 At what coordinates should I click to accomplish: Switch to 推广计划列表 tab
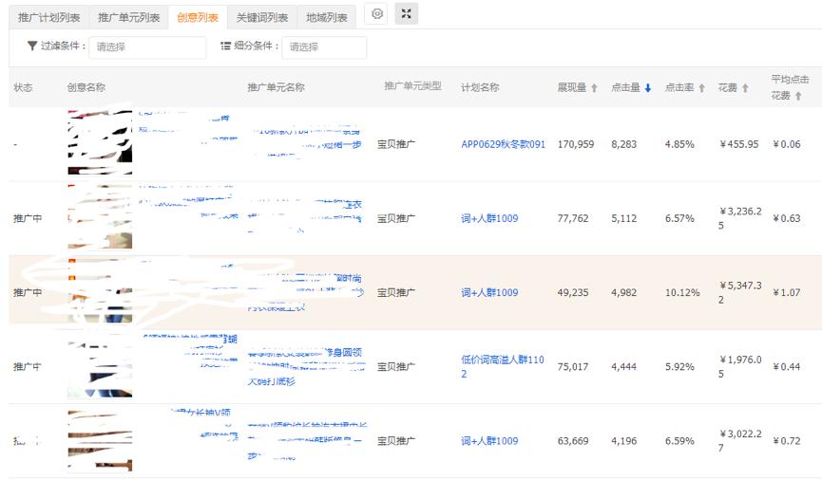coord(49,17)
